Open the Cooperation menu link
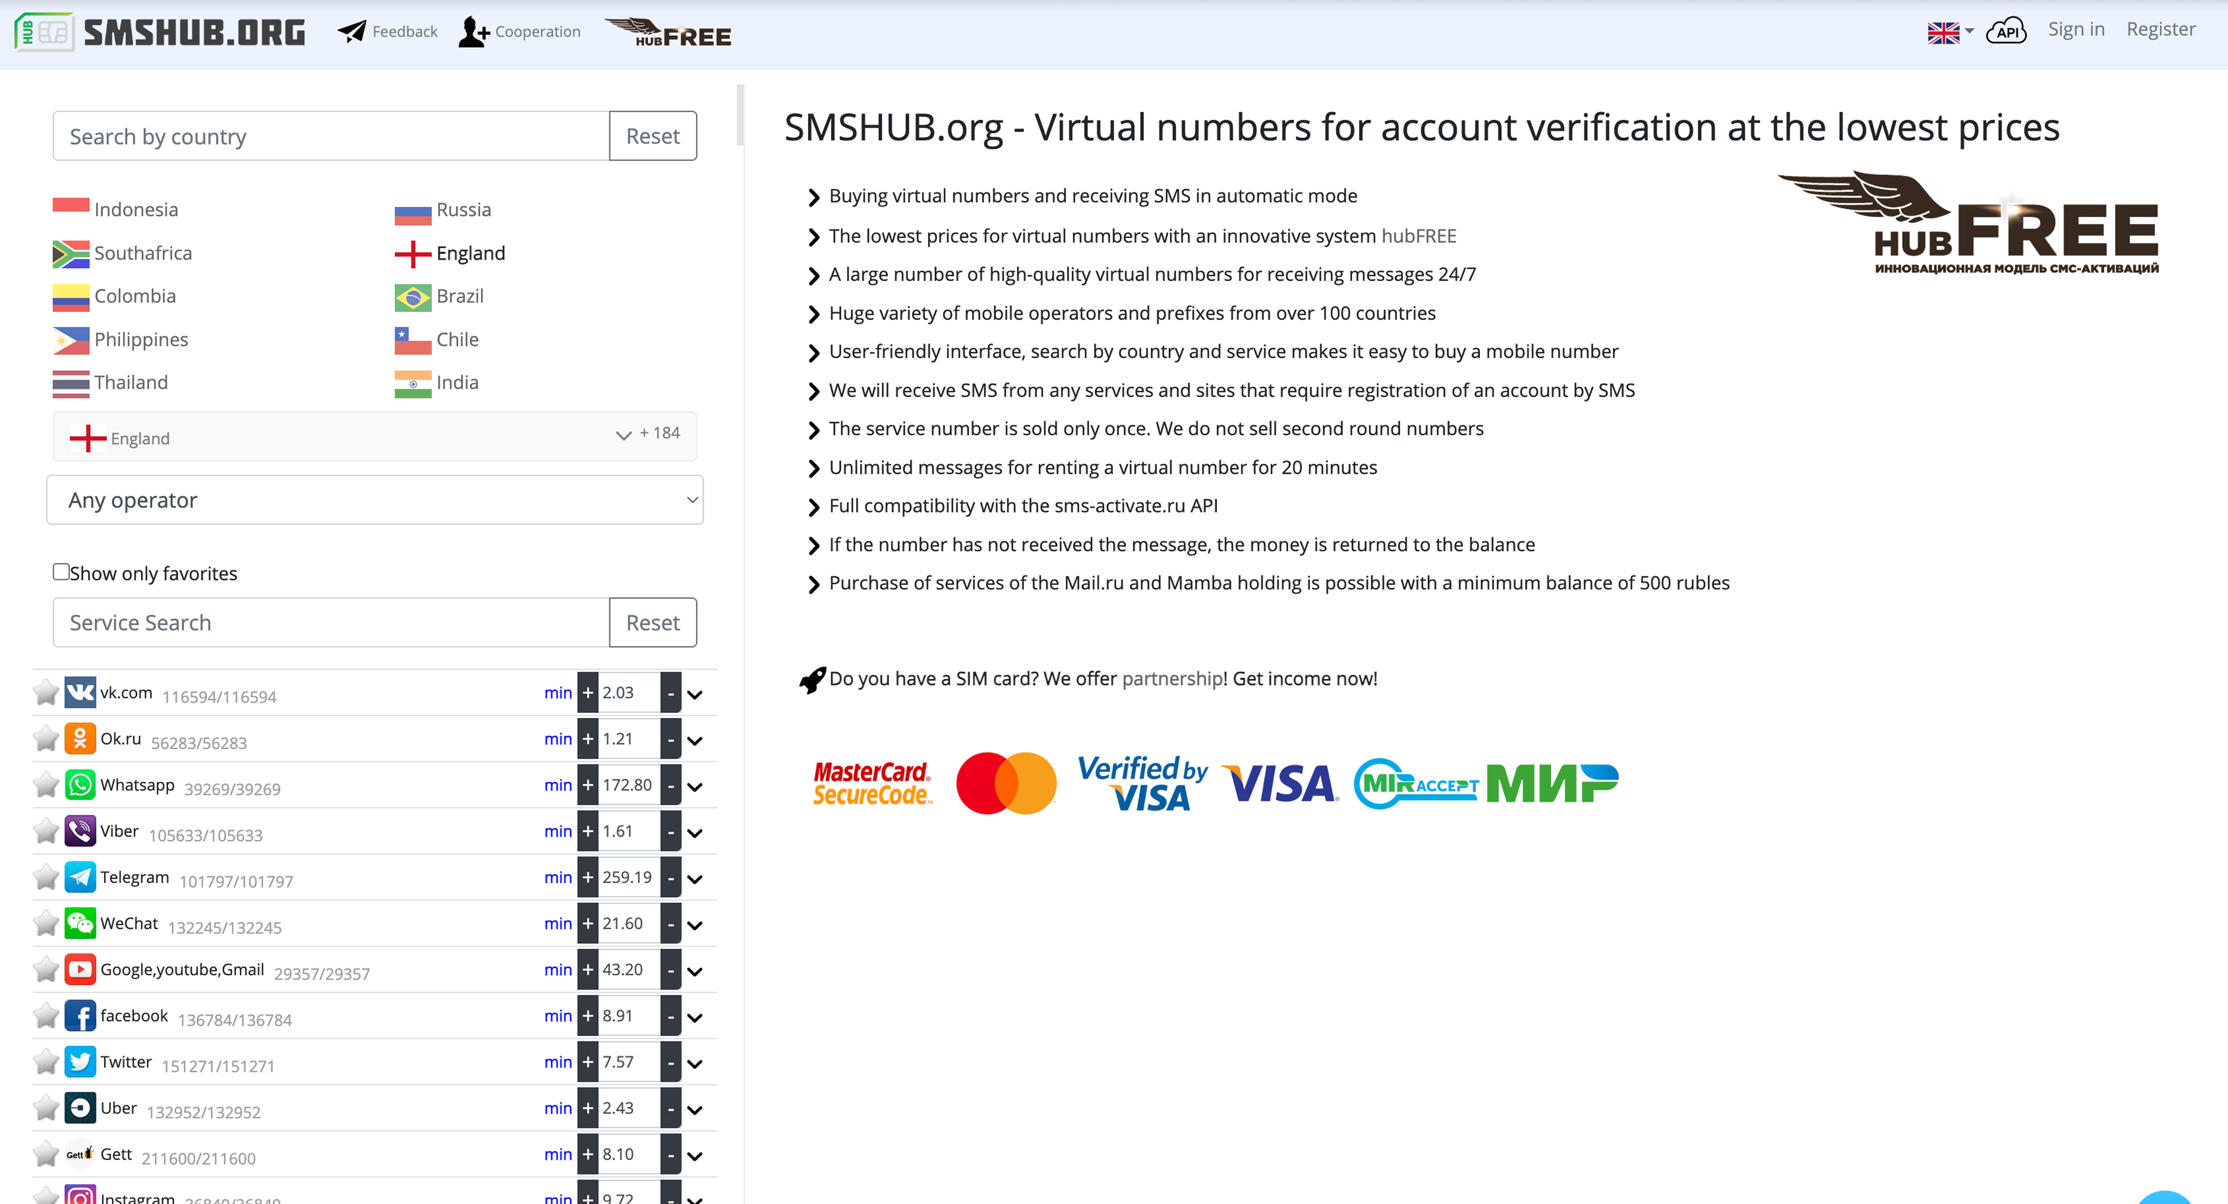 pyautogui.click(x=537, y=31)
